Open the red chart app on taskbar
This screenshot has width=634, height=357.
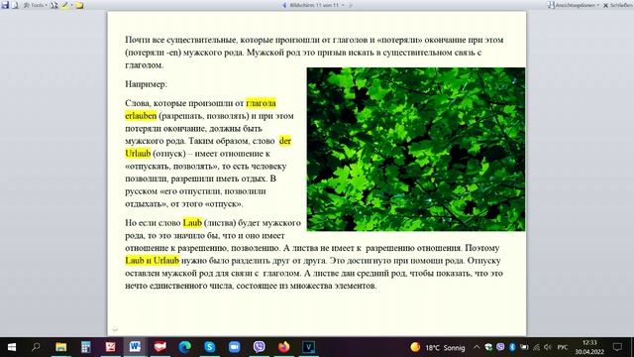[110, 347]
